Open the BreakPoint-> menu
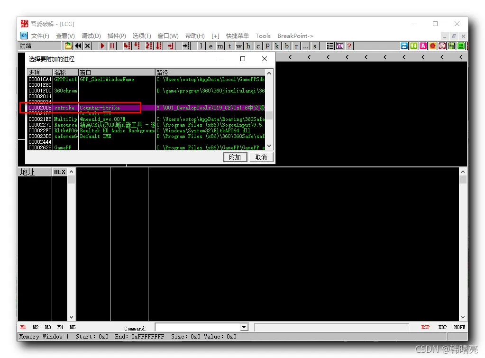 point(295,36)
